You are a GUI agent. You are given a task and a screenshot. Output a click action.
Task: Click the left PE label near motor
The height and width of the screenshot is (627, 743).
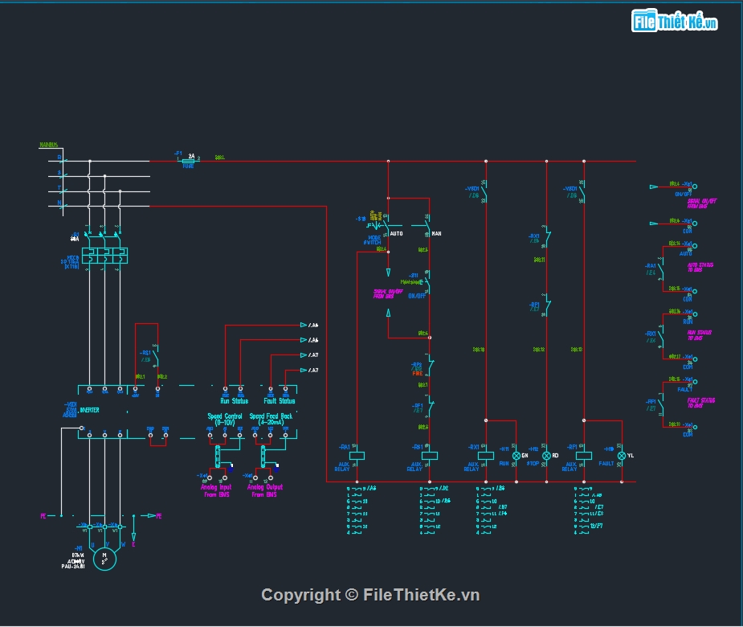click(43, 515)
